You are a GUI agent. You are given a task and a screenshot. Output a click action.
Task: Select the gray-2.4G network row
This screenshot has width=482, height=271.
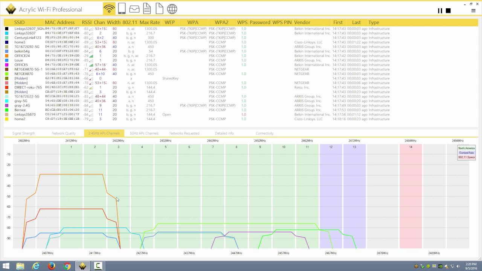[241, 105]
